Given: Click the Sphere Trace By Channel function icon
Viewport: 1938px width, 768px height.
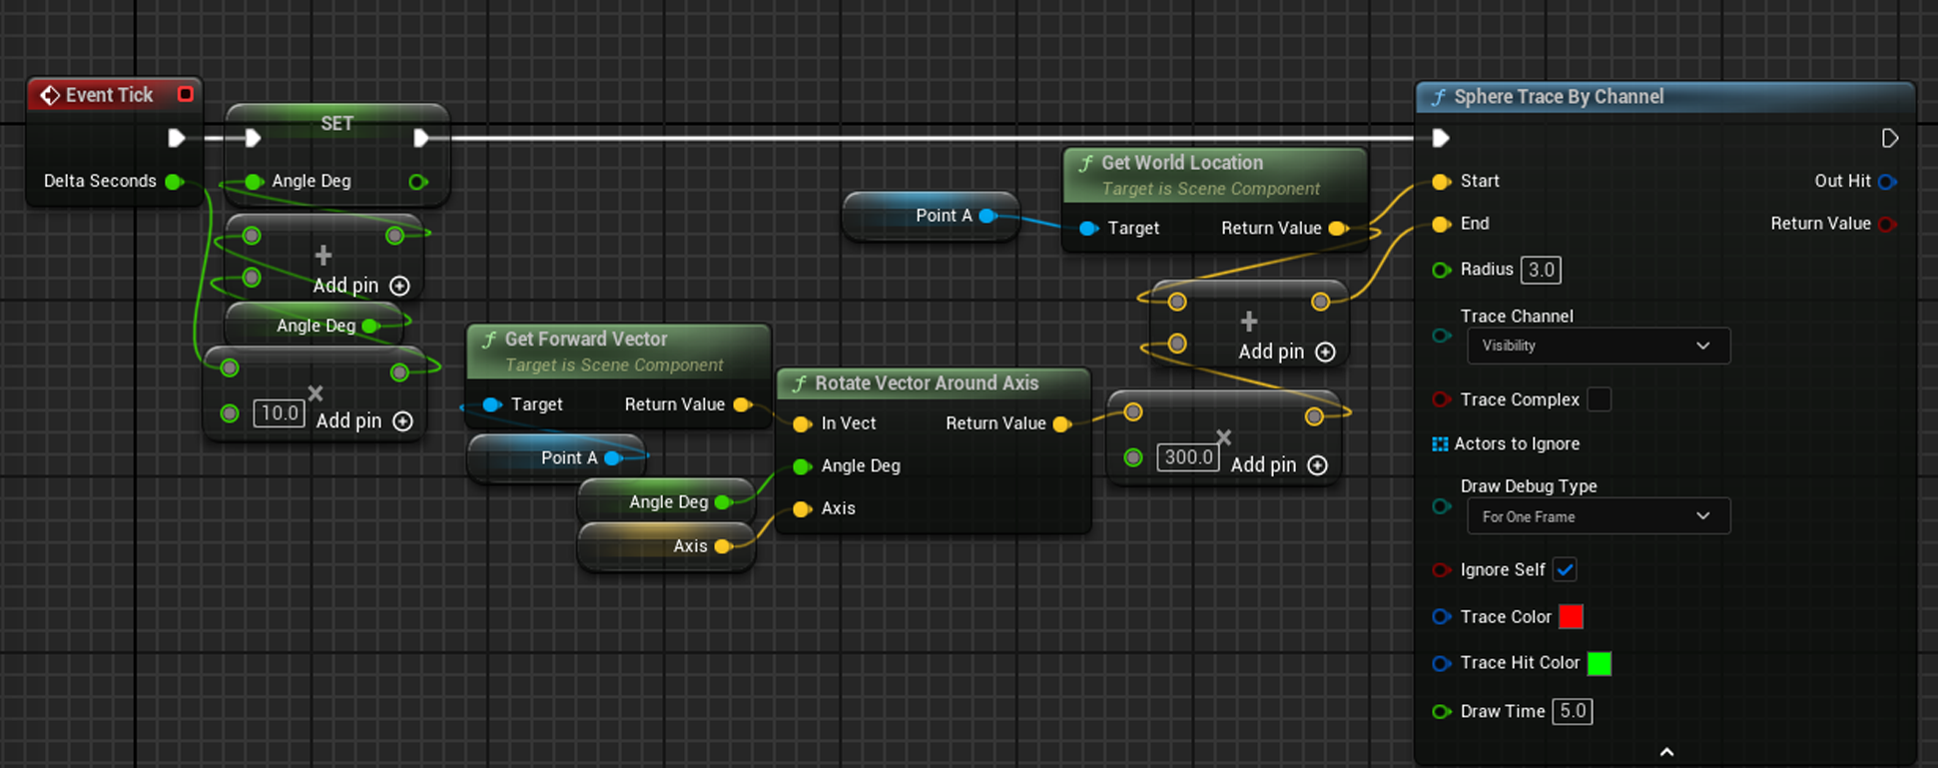Looking at the screenshot, I should coord(1438,97).
